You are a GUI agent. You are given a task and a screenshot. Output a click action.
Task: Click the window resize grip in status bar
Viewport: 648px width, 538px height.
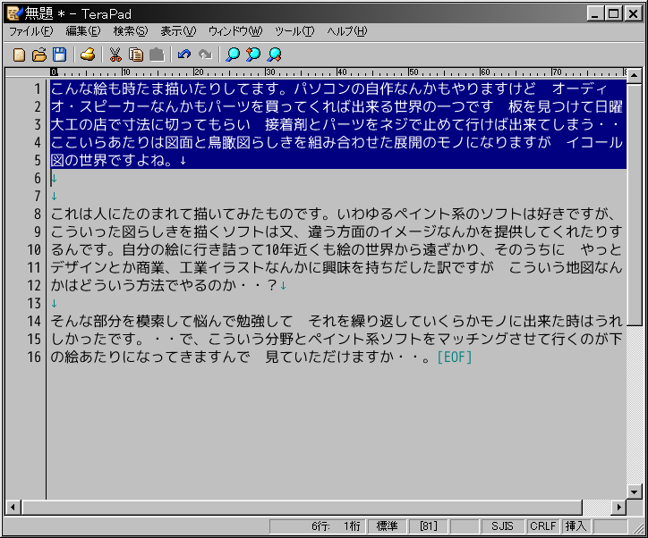(x=638, y=528)
